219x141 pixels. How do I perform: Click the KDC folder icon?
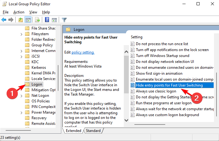(27, 62)
